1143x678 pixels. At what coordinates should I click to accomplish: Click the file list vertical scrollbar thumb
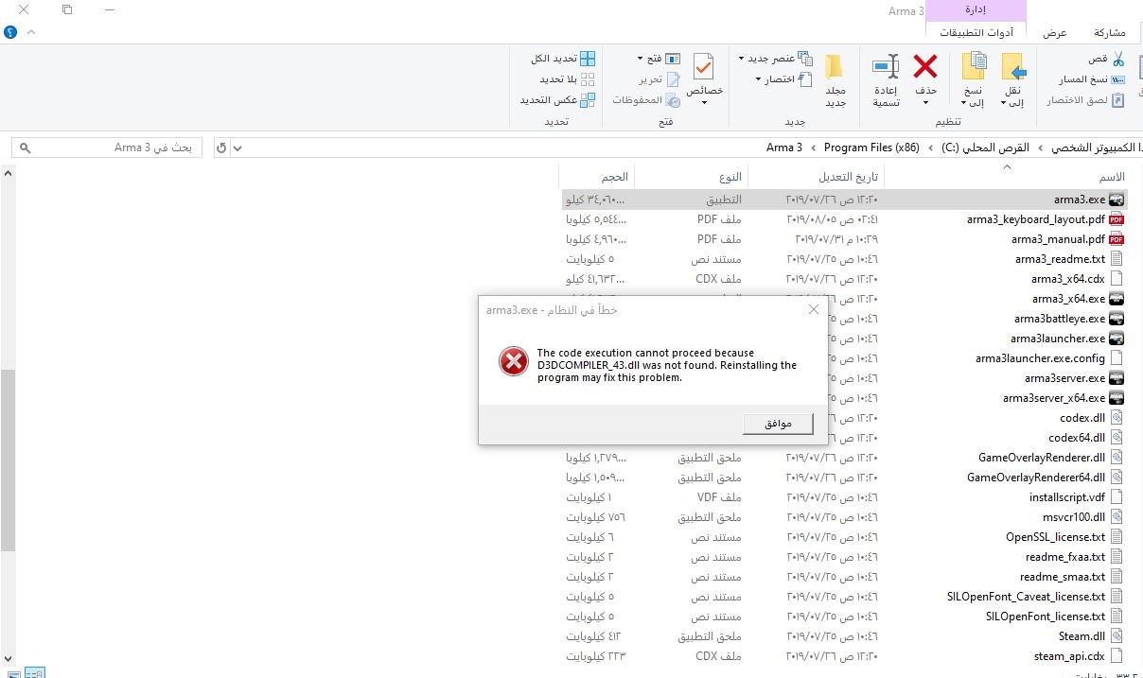tap(8, 461)
